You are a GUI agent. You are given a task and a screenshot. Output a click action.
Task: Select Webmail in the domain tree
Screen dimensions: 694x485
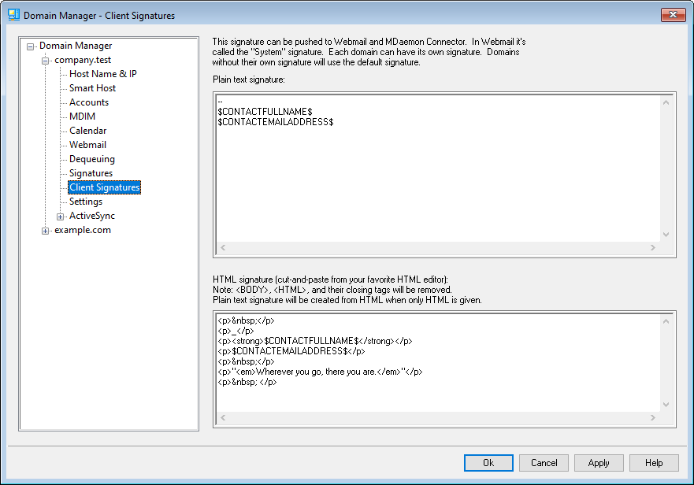[87, 145]
